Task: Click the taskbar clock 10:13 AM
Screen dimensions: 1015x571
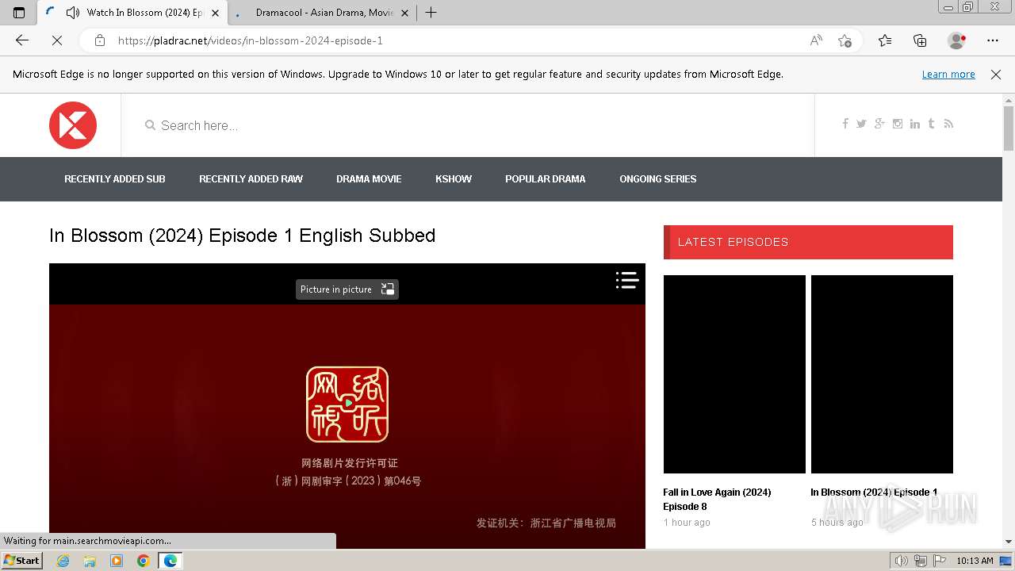Action: tap(975, 561)
